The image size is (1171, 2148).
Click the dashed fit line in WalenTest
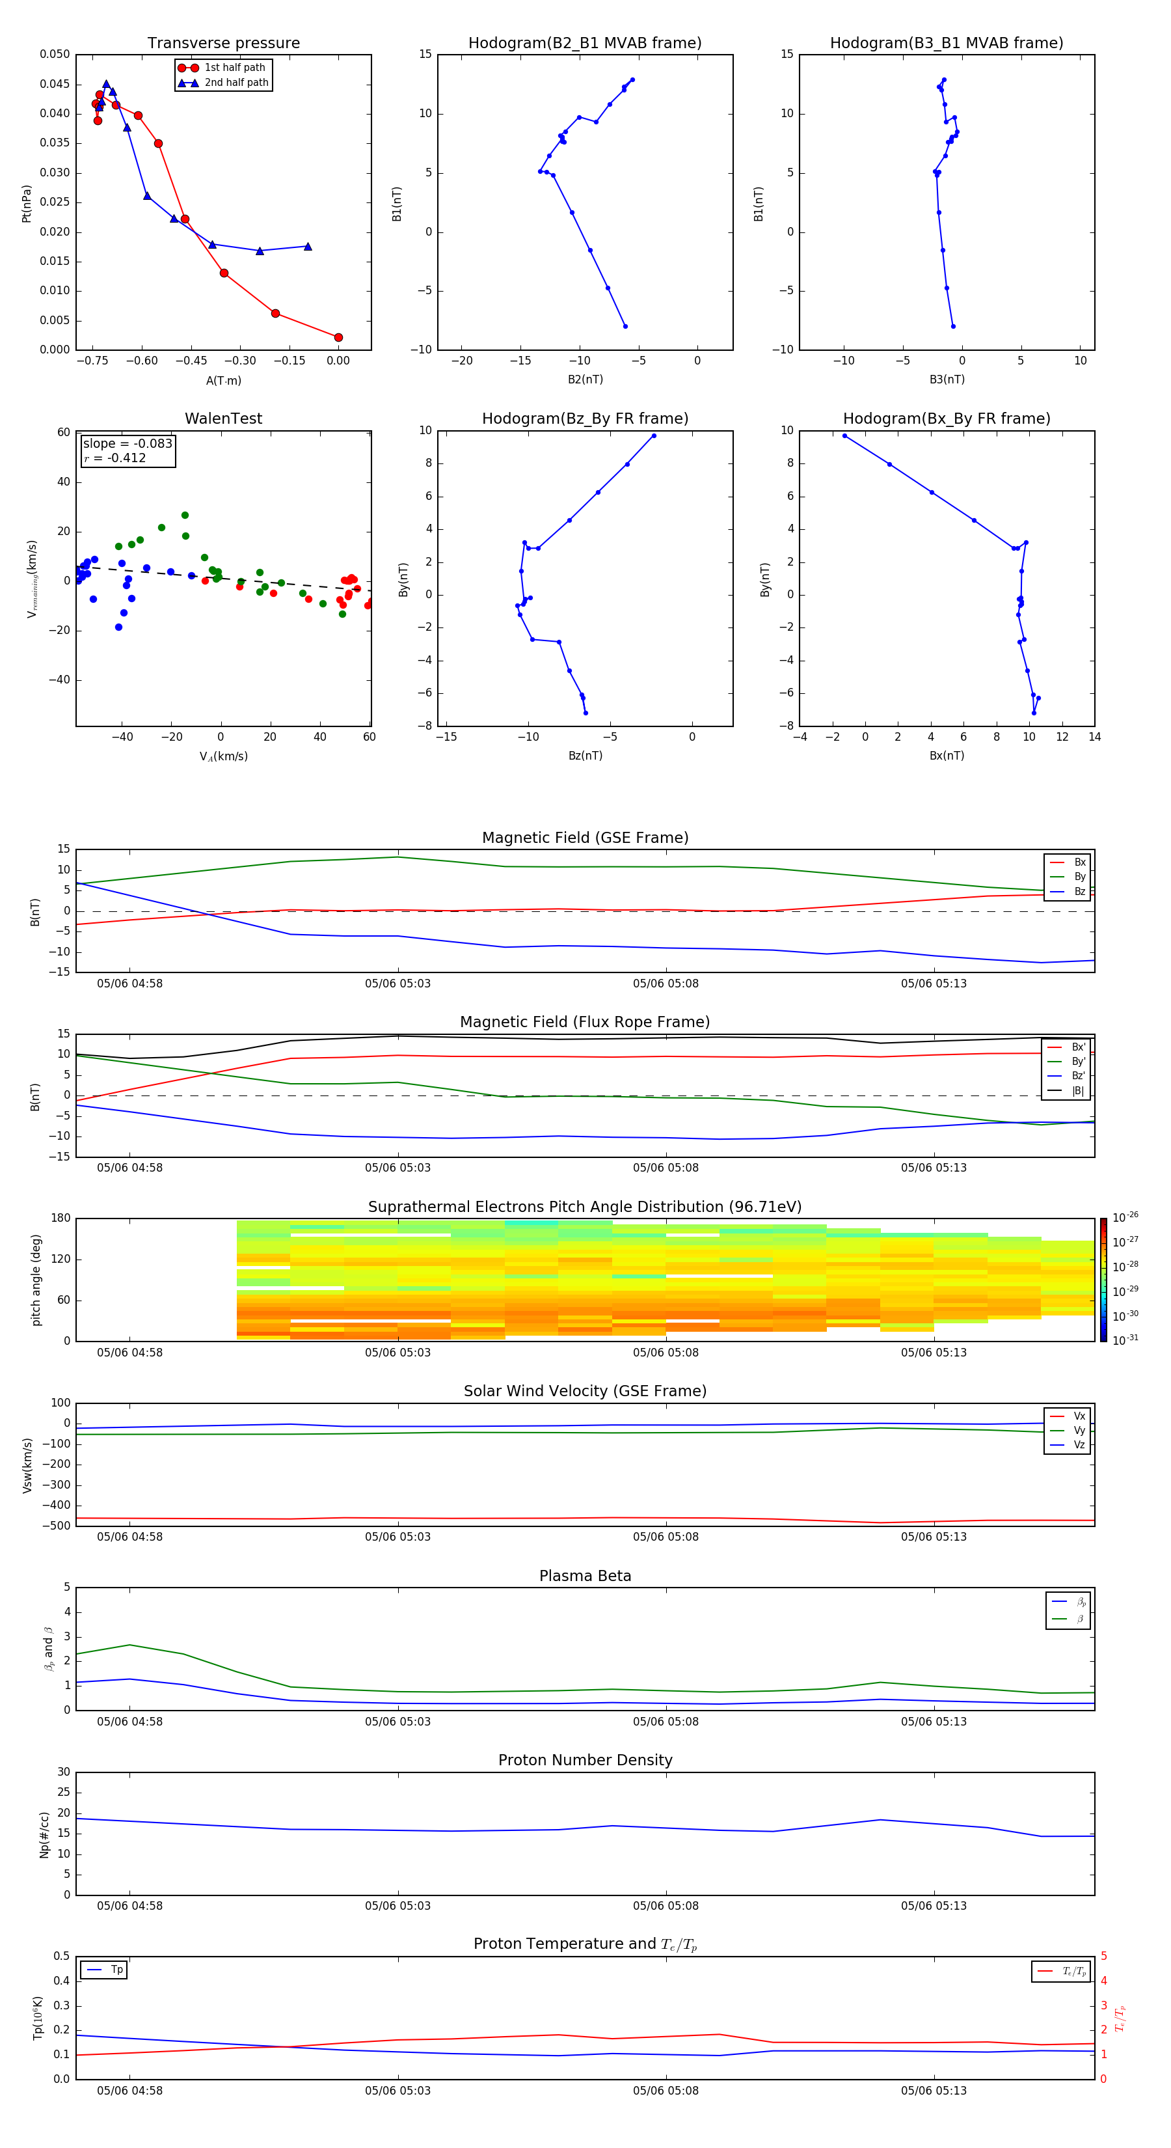click(x=223, y=578)
